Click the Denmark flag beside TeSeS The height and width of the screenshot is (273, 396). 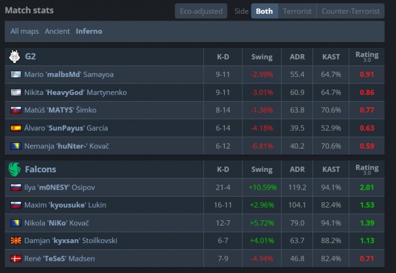(15, 259)
